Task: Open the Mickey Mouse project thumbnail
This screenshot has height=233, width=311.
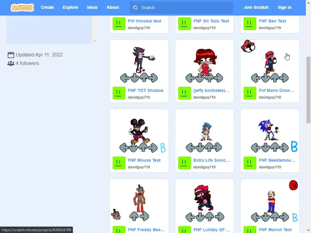Action: (139, 132)
